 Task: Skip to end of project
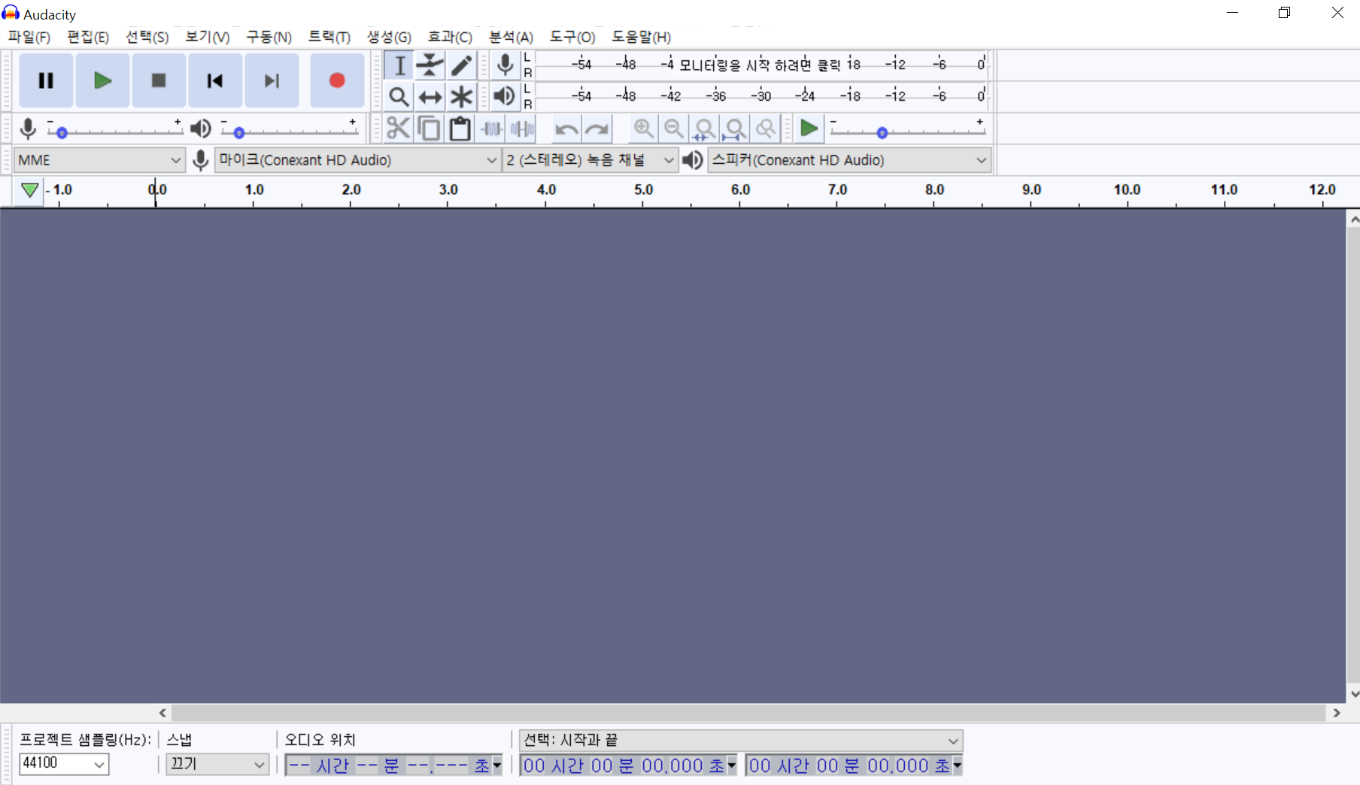point(272,80)
